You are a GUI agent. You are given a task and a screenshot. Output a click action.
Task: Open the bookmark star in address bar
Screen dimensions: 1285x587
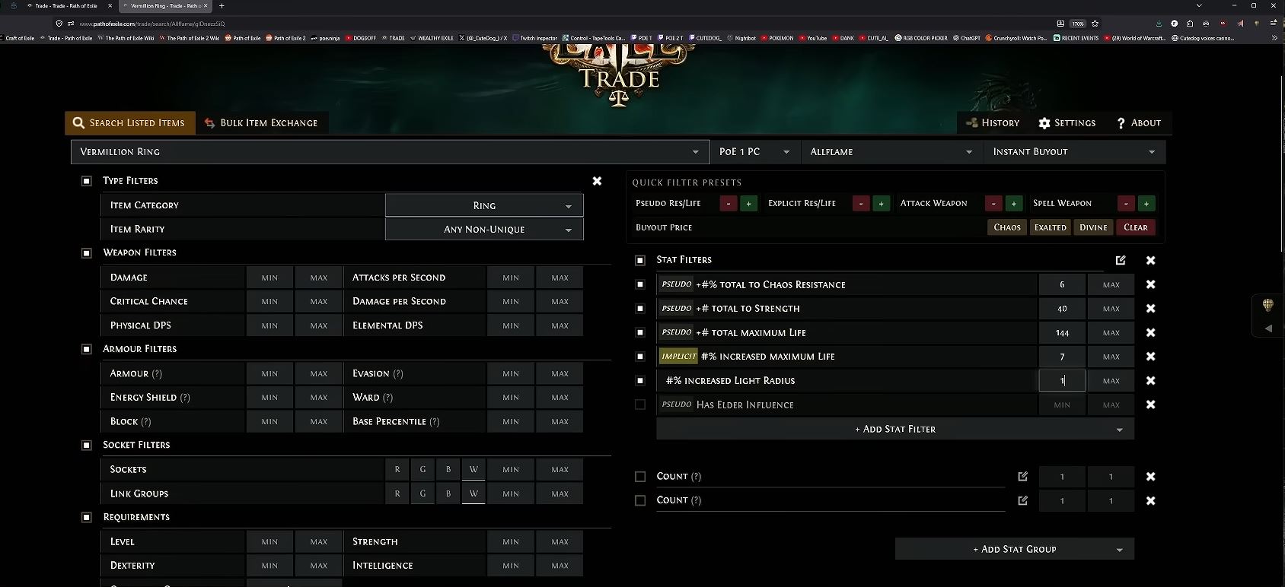[1095, 24]
